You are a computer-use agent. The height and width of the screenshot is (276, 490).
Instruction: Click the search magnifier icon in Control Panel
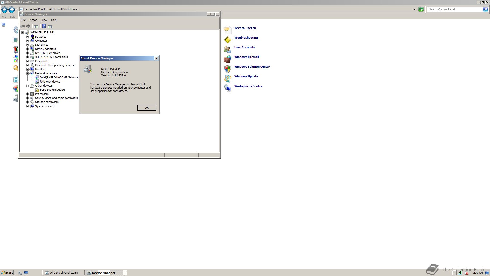pyautogui.click(x=485, y=9)
